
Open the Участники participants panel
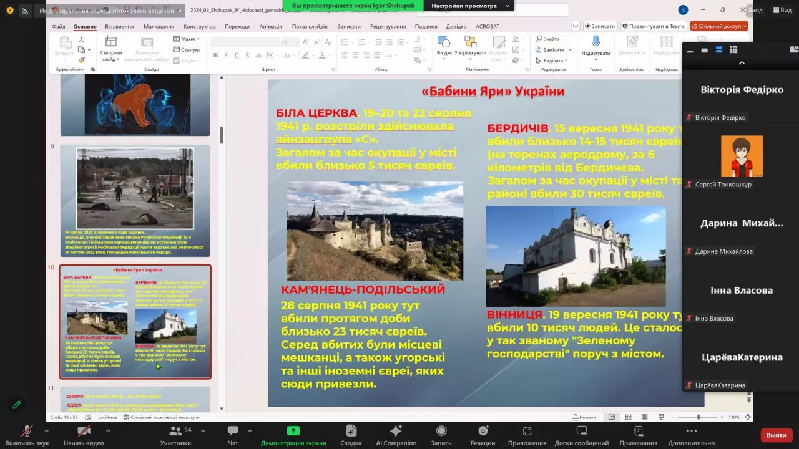pyautogui.click(x=175, y=431)
